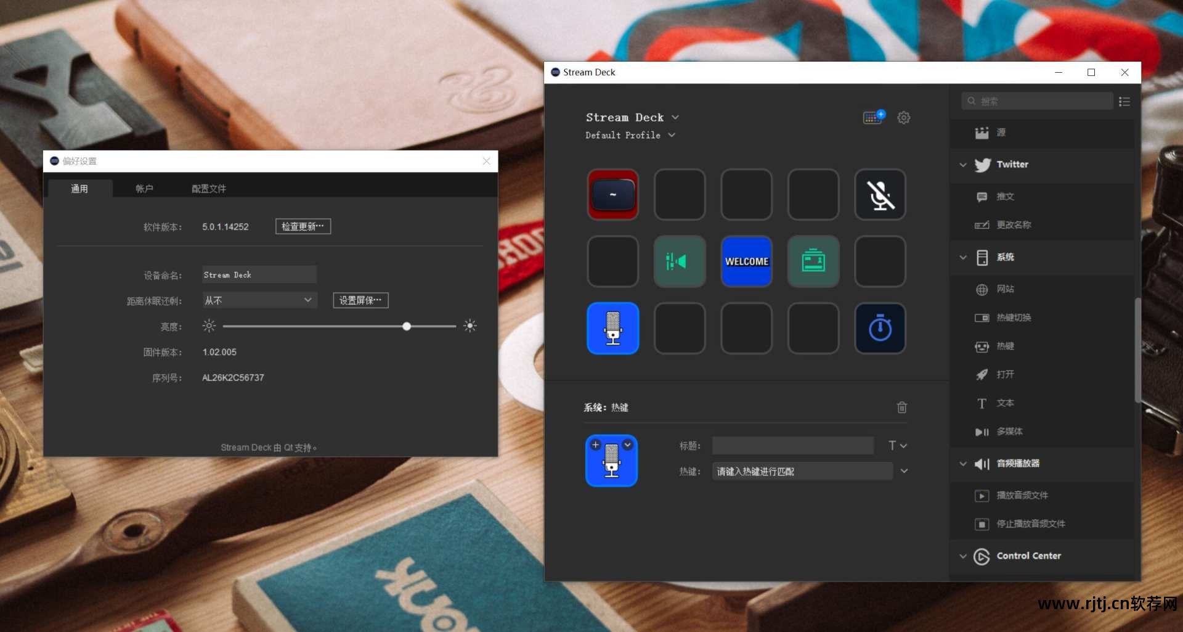Switch to the 通用 tab
The height and width of the screenshot is (632, 1183).
coord(79,189)
